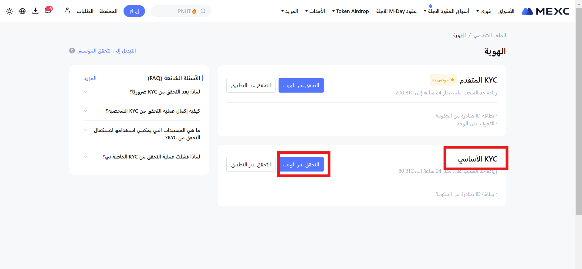
Task: Click the help icon beside institutional verification
Action: coord(72,51)
